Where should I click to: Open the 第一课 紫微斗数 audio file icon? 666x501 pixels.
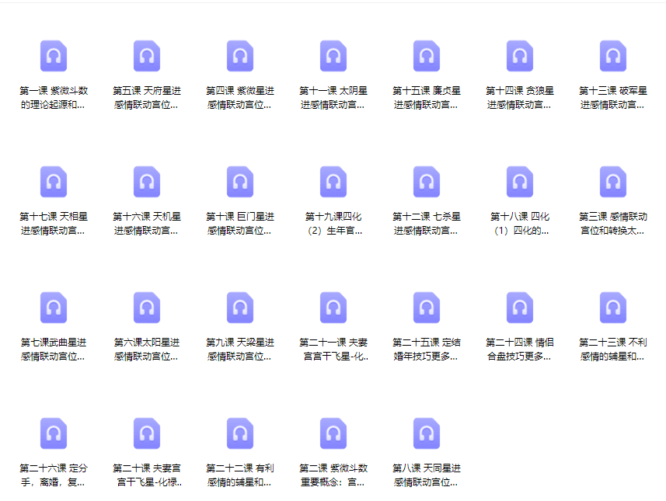[54, 57]
